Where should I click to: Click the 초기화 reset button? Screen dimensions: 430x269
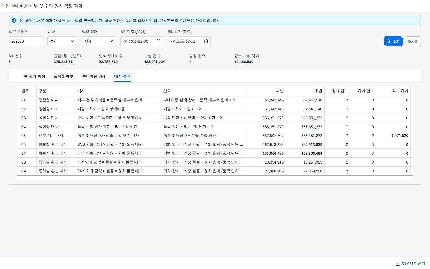pyautogui.click(x=413, y=41)
